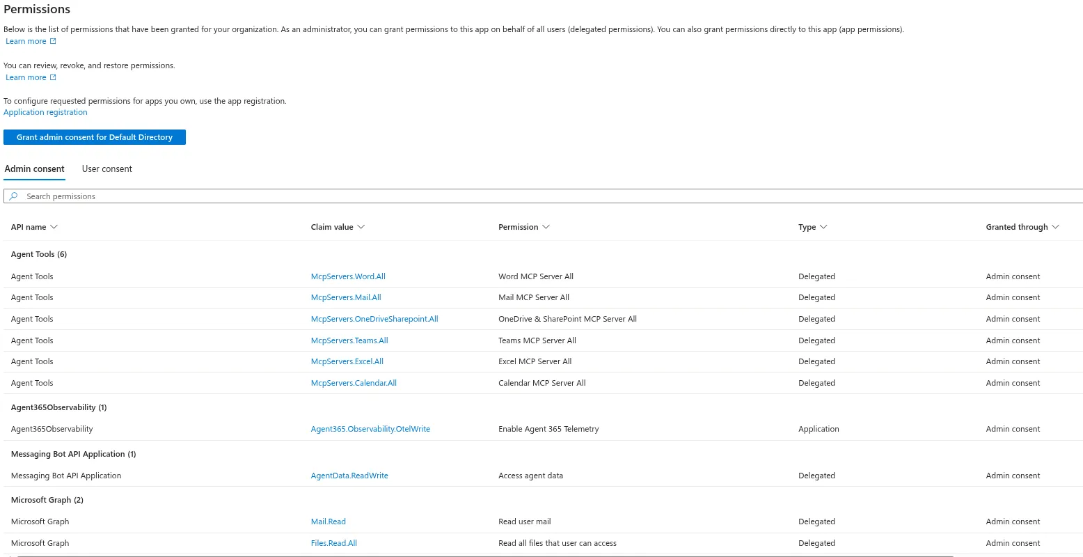Focus the Search permissions field
Image resolution: width=1083 pixels, height=557 pixels.
543,196
